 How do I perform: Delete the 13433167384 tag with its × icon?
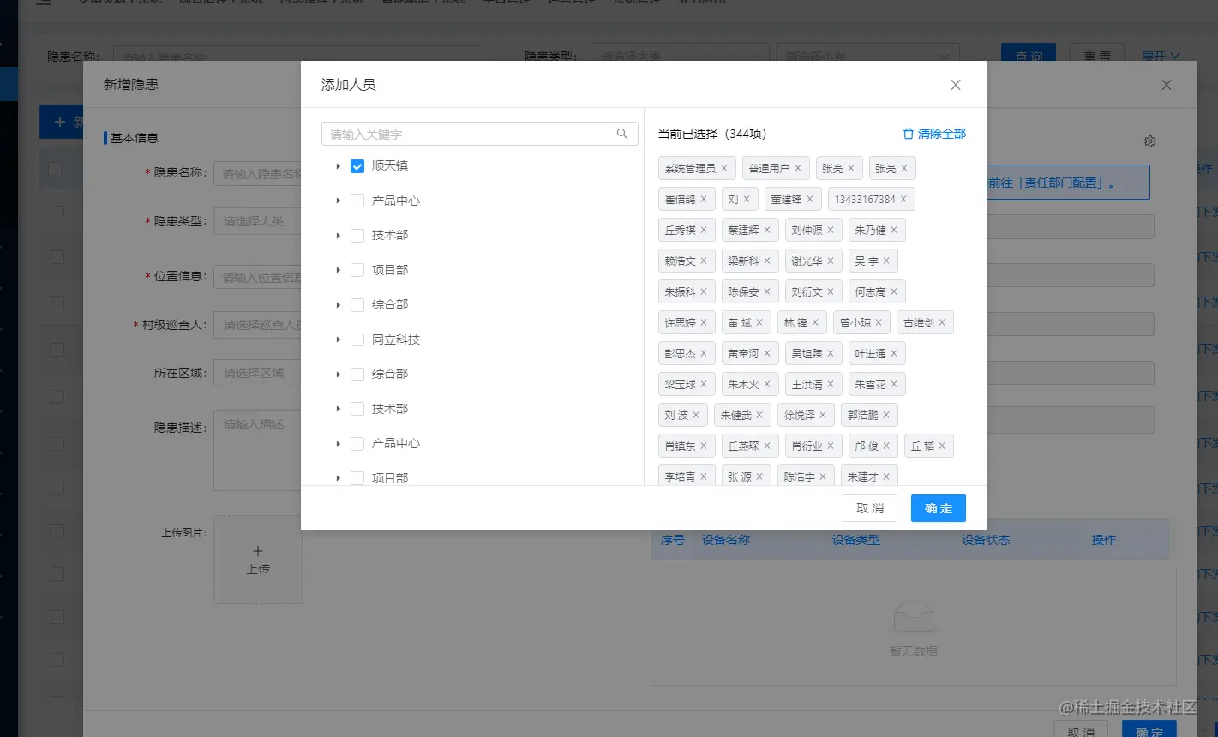point(903,200)
